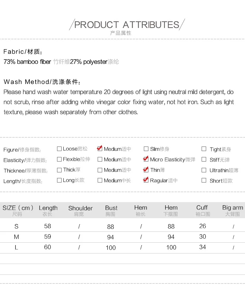Uncheck the Medium checkbox in Figure row
Screen dimensions: 245x293
(100, 148)
